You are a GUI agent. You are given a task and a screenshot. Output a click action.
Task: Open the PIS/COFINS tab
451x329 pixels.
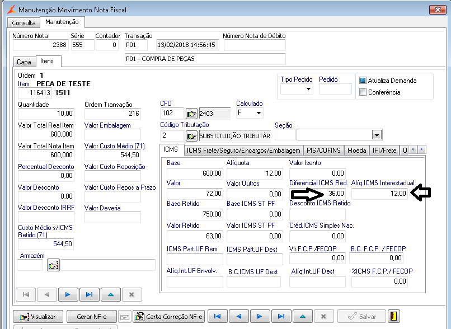click(323, 150)
